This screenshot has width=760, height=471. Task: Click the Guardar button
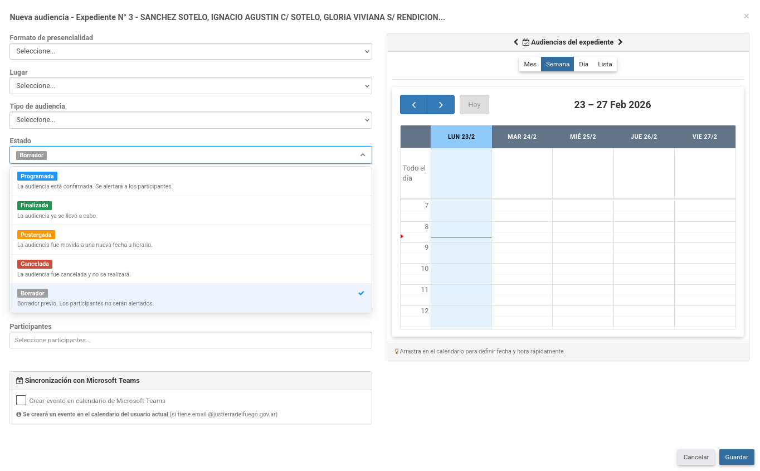(x=736, y=457)
